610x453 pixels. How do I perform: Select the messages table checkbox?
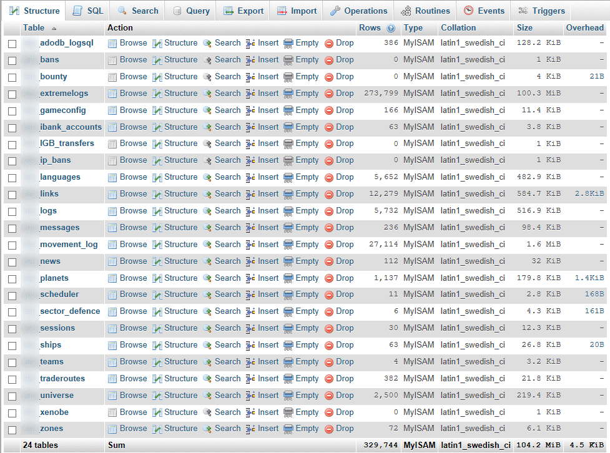[x=12, y=228]
